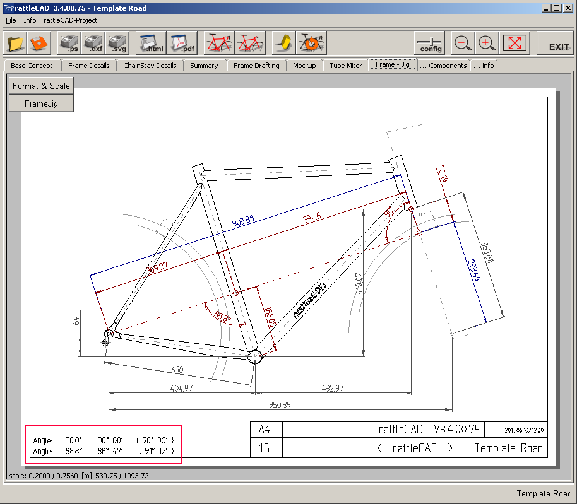Switch to Mockup tab
Screen dimensions: 577x504
coord(304,66)
